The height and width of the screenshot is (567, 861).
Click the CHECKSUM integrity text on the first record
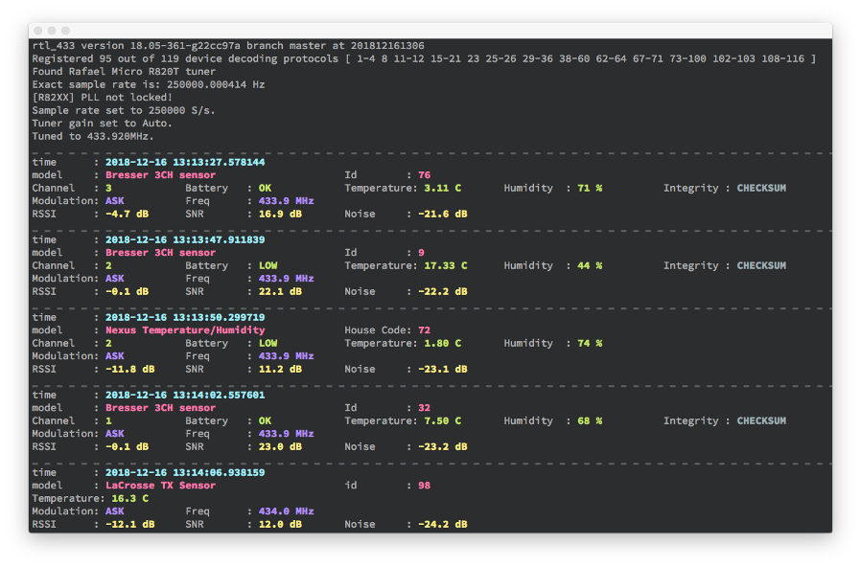coord(763,187)
